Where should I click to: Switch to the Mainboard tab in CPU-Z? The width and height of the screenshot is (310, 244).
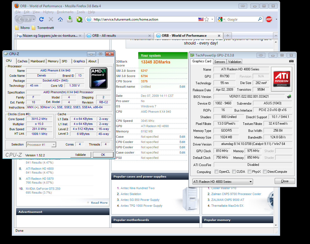tap(38, 61)
